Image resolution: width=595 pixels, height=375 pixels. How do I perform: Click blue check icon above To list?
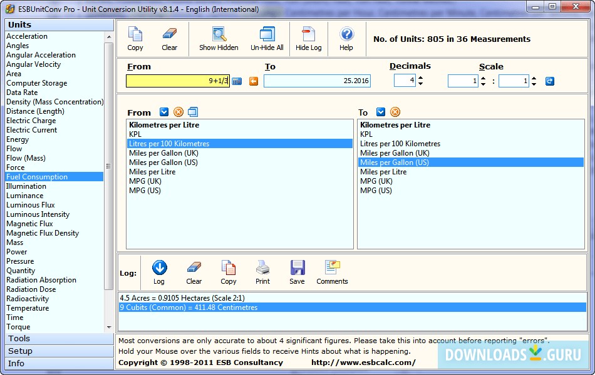click(381, 112)
